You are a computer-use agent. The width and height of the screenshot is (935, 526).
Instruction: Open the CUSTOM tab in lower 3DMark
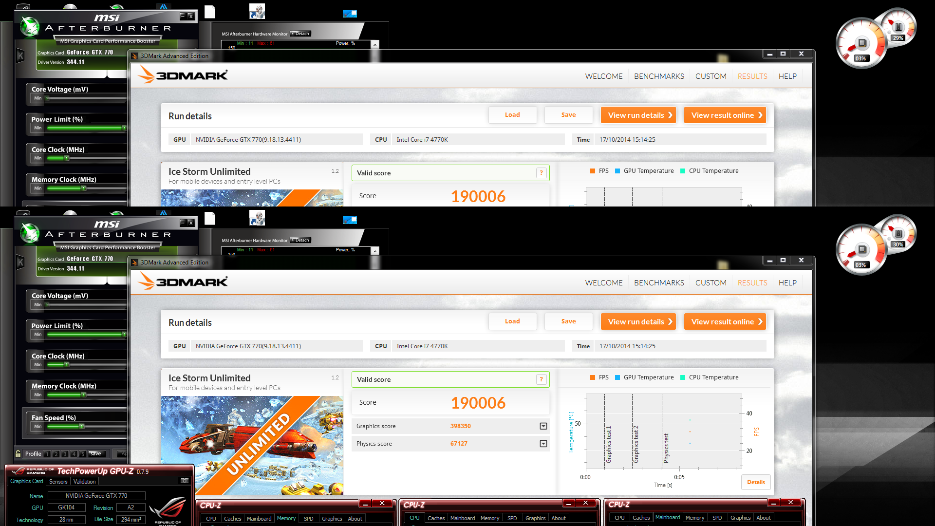point(711,283)
